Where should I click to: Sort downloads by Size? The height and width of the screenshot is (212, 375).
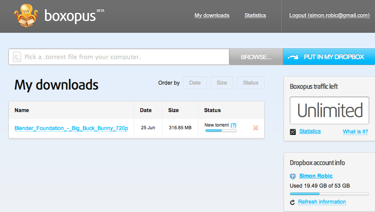(x=222, y=83)
